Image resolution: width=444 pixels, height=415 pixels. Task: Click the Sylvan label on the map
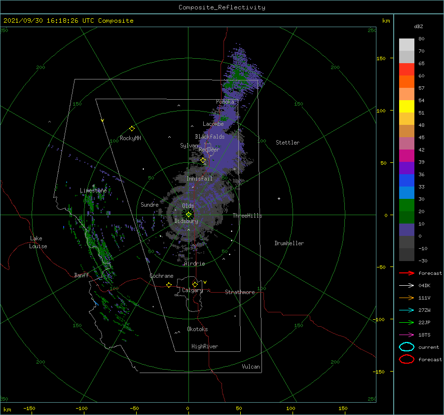click(x=189, y=146)
